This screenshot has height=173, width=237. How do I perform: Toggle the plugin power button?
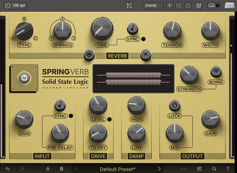point(24,78)
